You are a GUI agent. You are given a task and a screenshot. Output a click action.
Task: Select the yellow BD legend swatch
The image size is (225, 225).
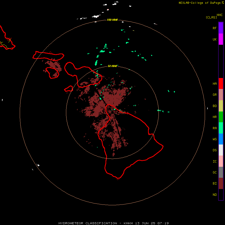(x=221, y=106)
